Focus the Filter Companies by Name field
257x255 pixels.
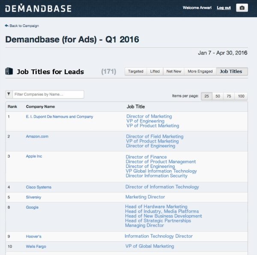click(48, 94)
